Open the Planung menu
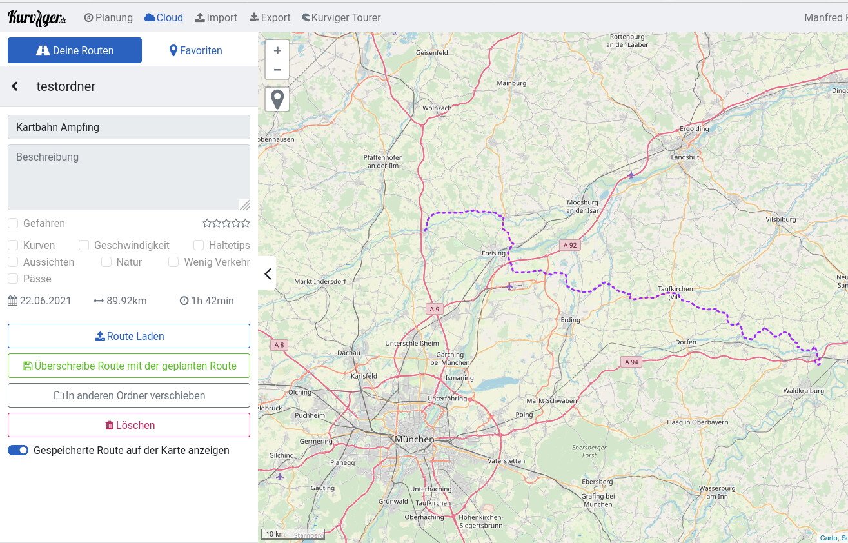The width and height of the screenshot is (848, 543). (108, 18)
